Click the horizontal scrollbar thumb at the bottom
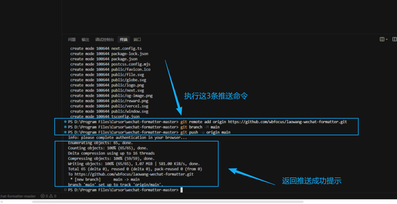 [167, 202]
